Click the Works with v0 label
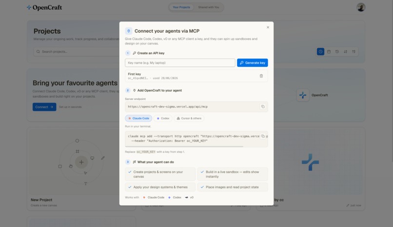Viewport: 393px width, 227px height. click(189, 197)
